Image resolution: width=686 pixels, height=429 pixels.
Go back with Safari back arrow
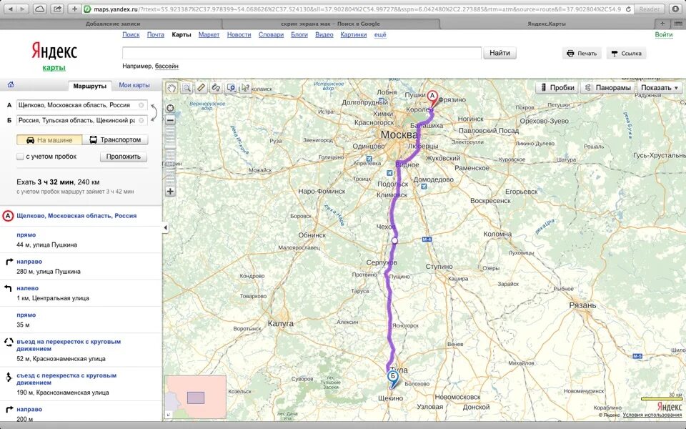tap(11, 9)
